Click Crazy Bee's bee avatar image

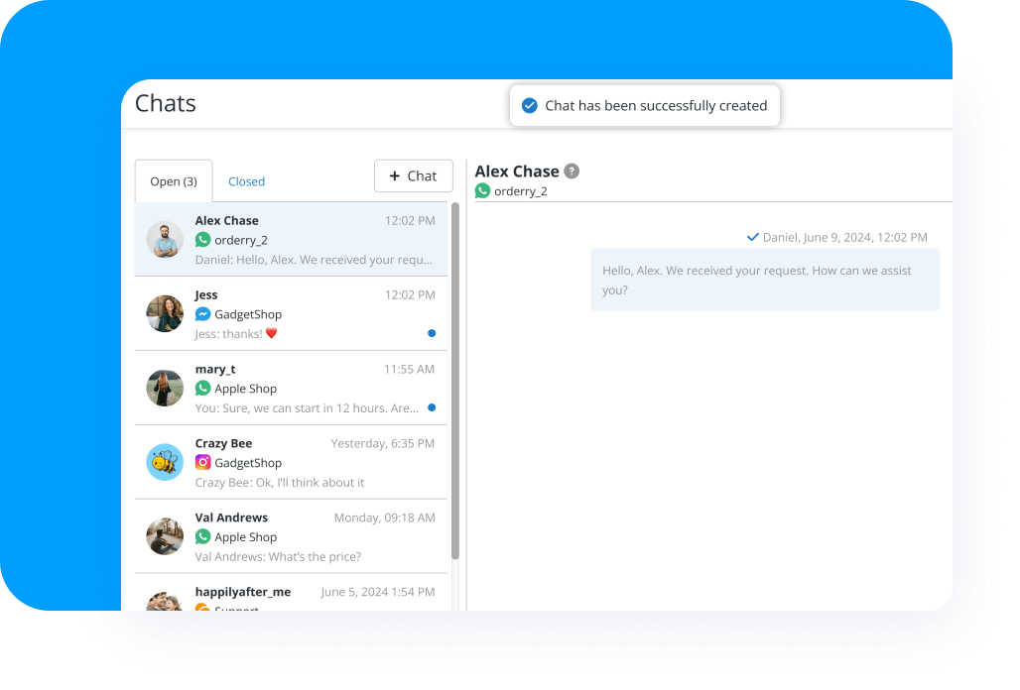click(x=165, y=462)
